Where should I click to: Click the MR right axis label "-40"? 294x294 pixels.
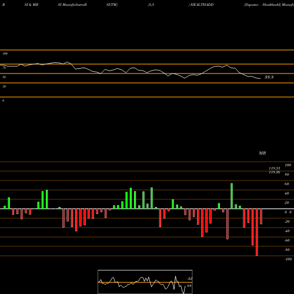(x=287, y=231)
